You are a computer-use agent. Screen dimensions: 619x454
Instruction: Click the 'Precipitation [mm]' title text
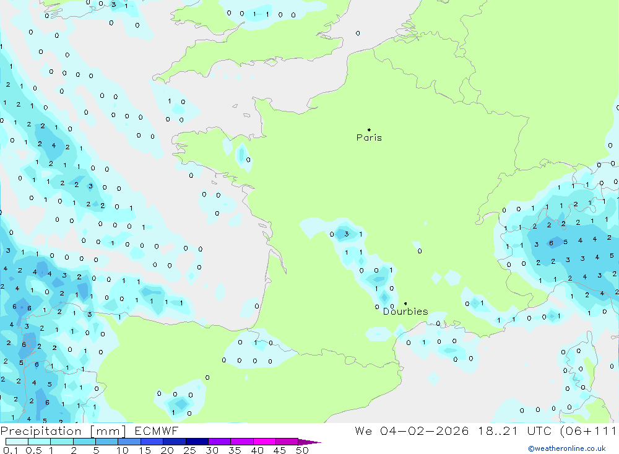click(x=63, y=431)
